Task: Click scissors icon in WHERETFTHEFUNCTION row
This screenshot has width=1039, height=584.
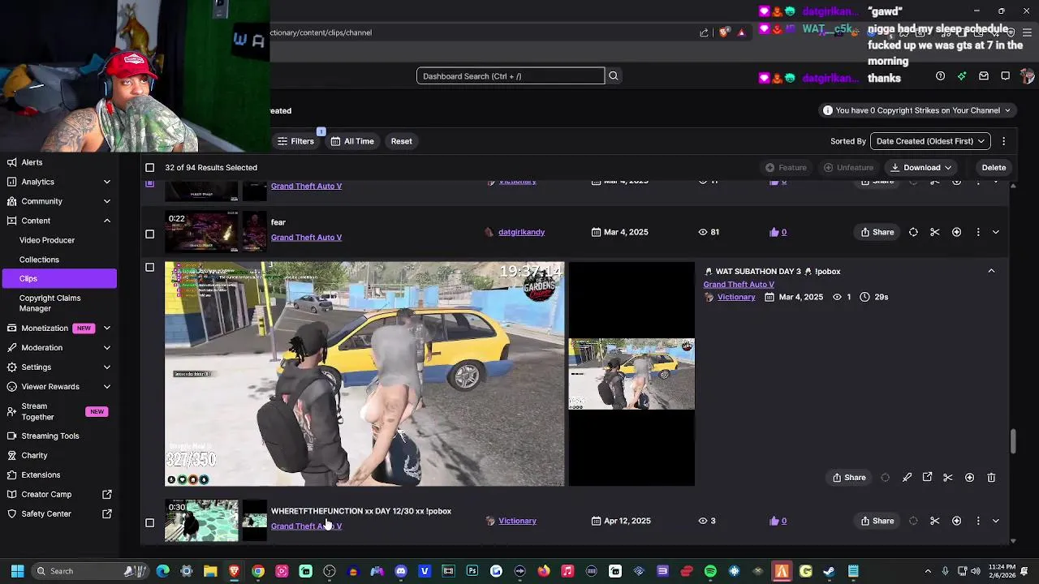Action: (x=935, y=521)
